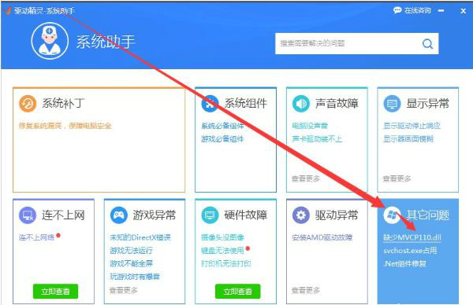Viewport: 473px width, 305px height.
Task: Open the 在线咨询 chat icon
Action: (397, 10)
